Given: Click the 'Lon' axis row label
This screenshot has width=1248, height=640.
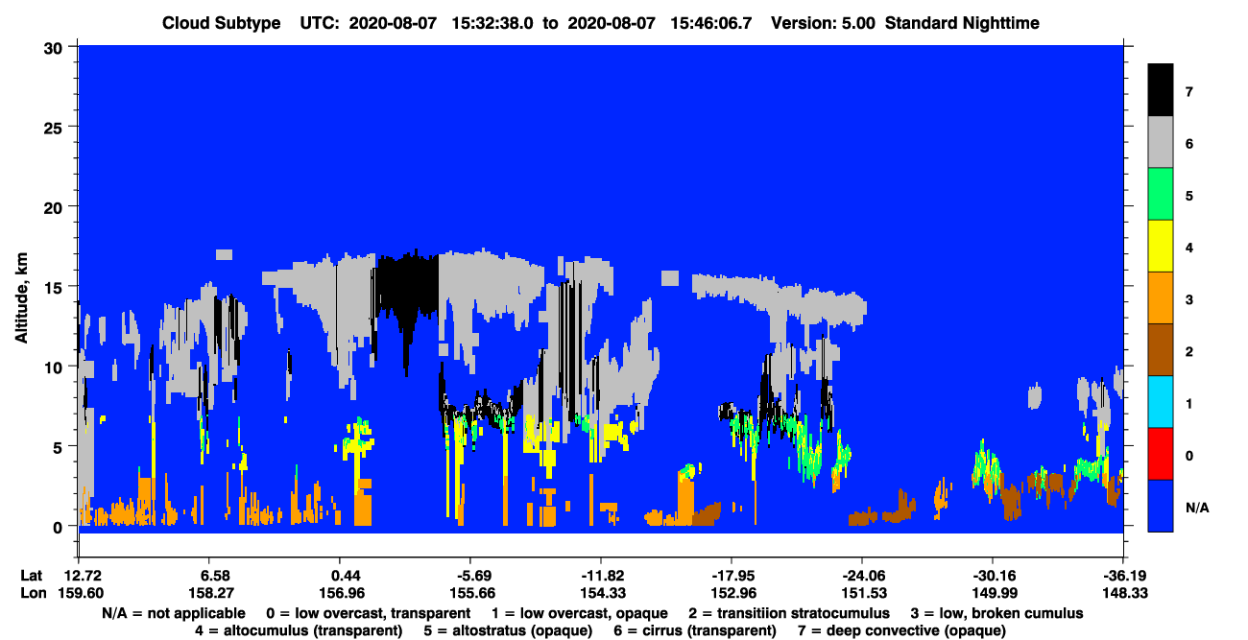Looking at the screenshot, I should (33, 594).
